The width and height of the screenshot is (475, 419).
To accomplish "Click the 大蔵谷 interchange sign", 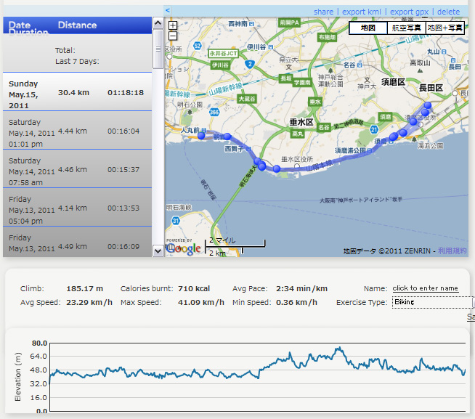I will [247, 99].
